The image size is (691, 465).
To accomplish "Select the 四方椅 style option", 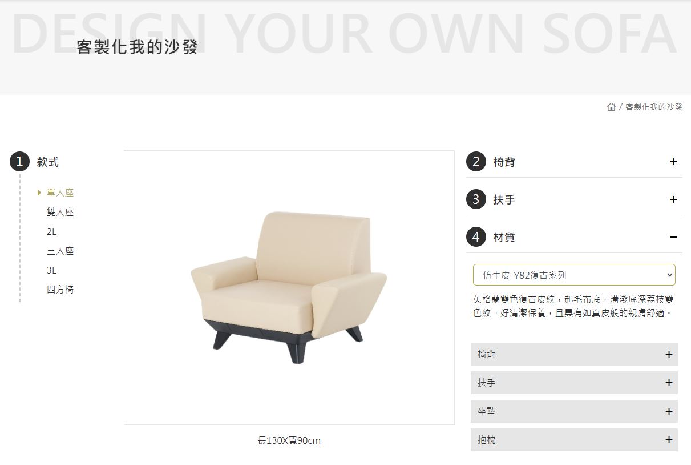I will [x=60, y=290].
